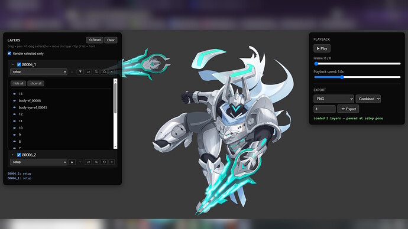408x229 pixels.
Task: Remove layer 80006_2 with its x icon
Action: (x=112, y=162)
